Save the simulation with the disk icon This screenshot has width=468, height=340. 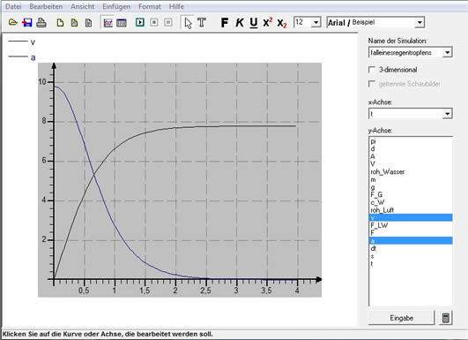click(x=27, y=22)
